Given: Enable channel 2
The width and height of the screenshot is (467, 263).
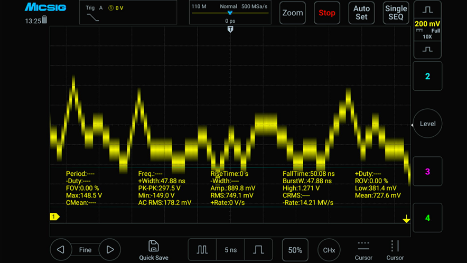Looking at the screenshot, I should 427,77.
